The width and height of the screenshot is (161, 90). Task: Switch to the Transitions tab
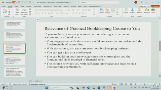point(37,6)
